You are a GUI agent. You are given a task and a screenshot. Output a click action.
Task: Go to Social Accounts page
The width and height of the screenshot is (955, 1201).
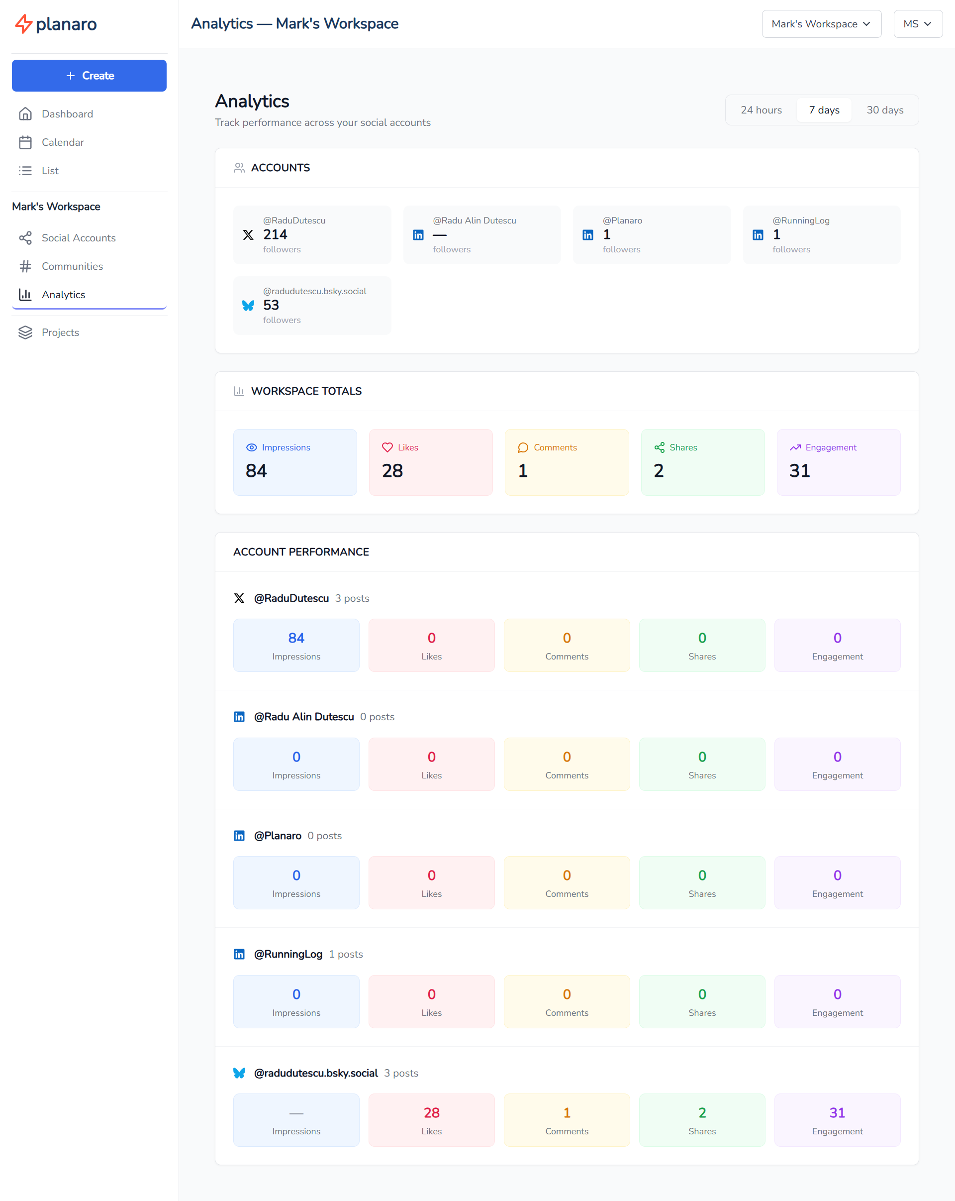tap(89, 238)
